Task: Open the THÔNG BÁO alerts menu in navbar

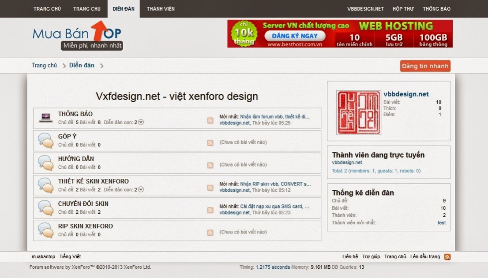Action: click(x=436, y=9)
